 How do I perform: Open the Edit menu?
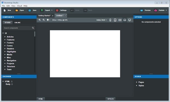tap(8, 6)
